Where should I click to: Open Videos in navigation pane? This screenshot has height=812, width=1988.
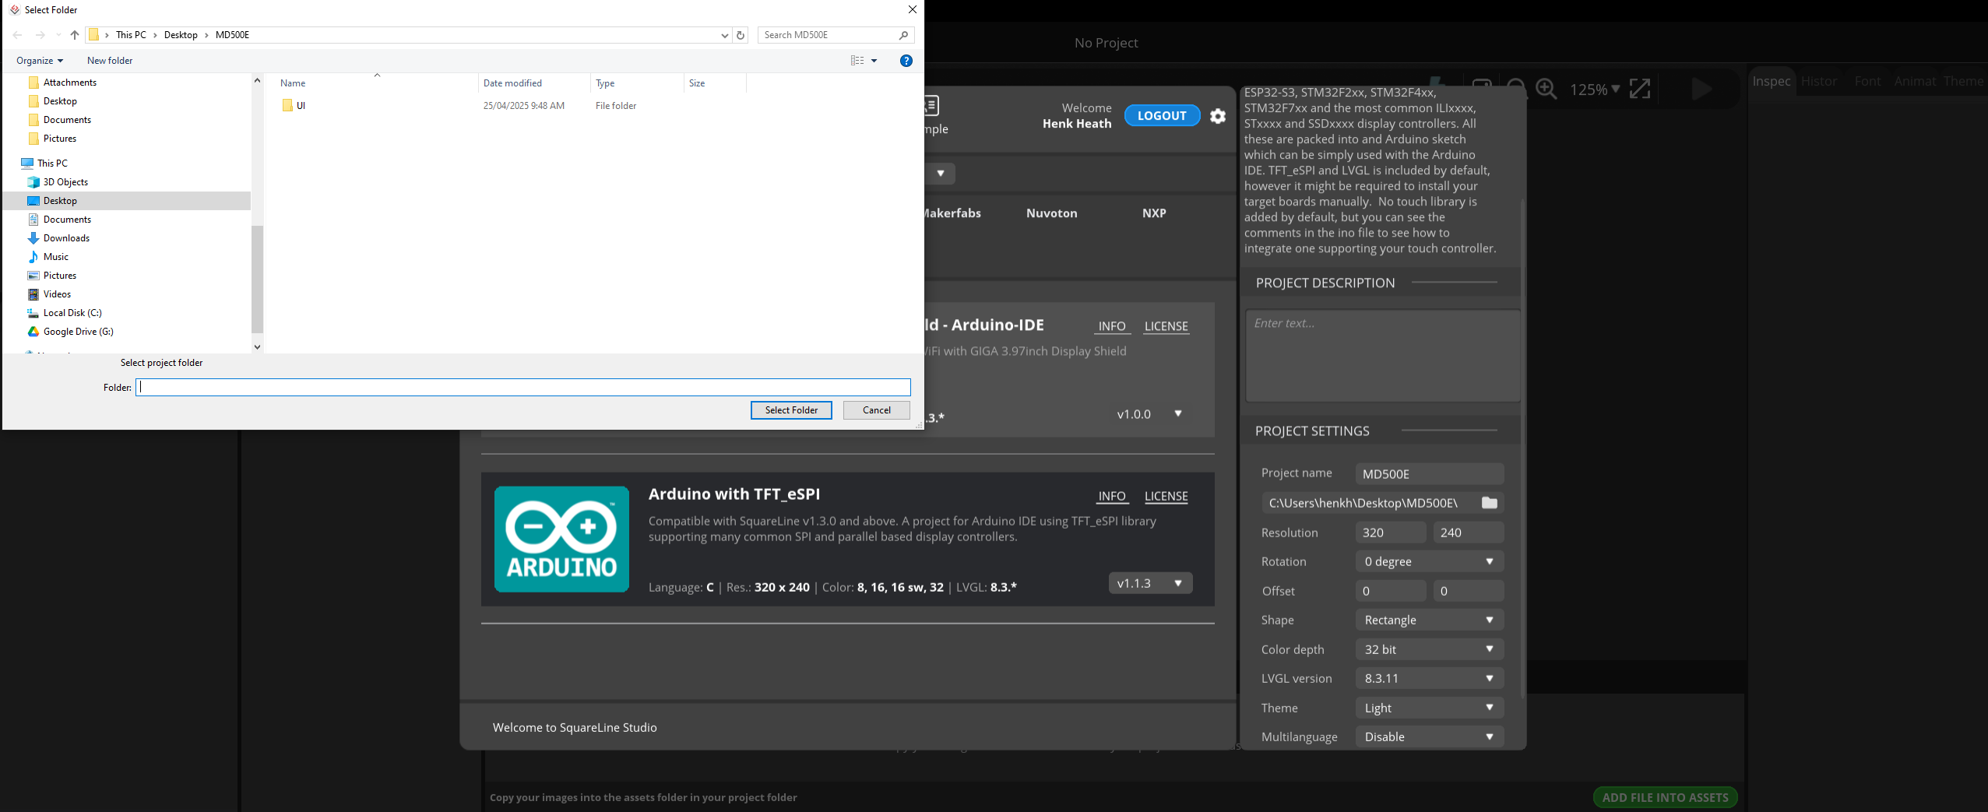coord(57,294)
